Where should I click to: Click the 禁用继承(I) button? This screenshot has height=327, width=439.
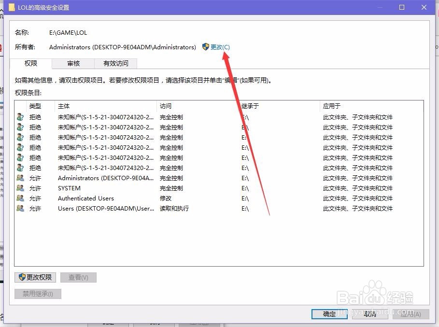click(38, 294)
